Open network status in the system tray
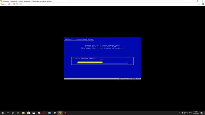Screen dimensions: 205x115 (185, 113)
